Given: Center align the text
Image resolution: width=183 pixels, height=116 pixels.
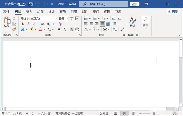Looking at the screenshot, I should click(x=91, y=24).
